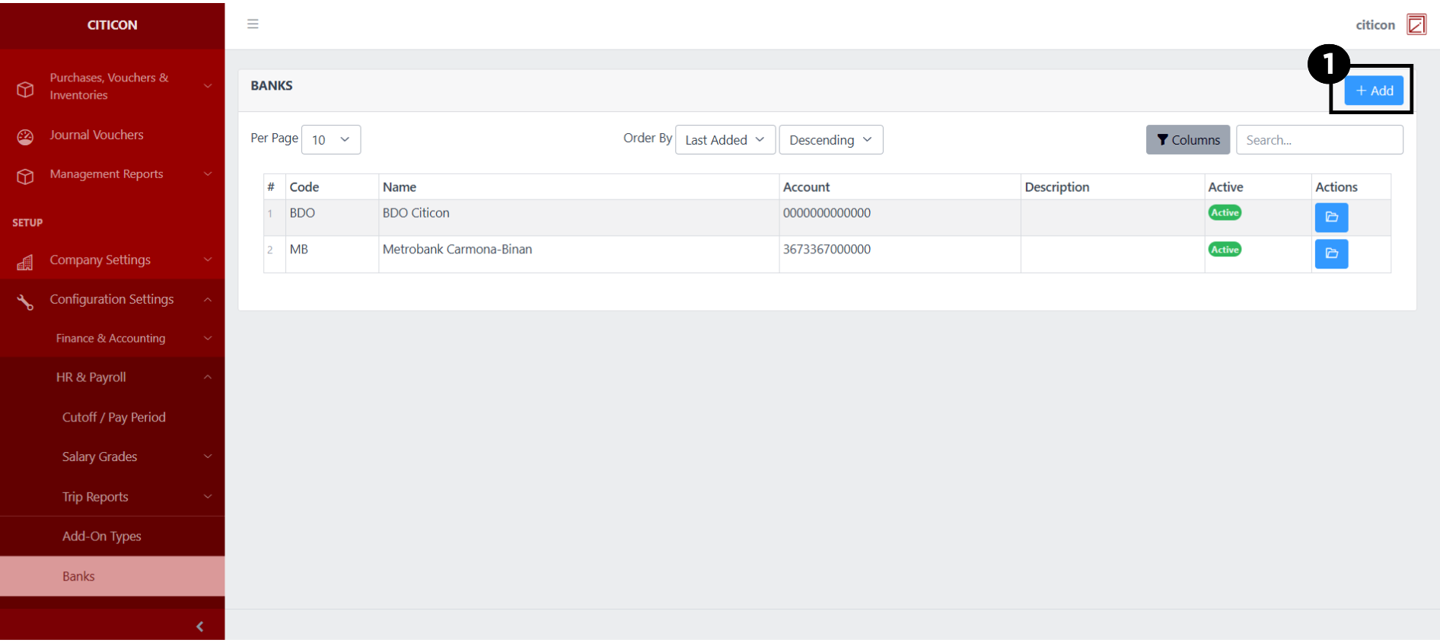Click the Management Reports box icon

pyautogui.click(x=25, y=176)
